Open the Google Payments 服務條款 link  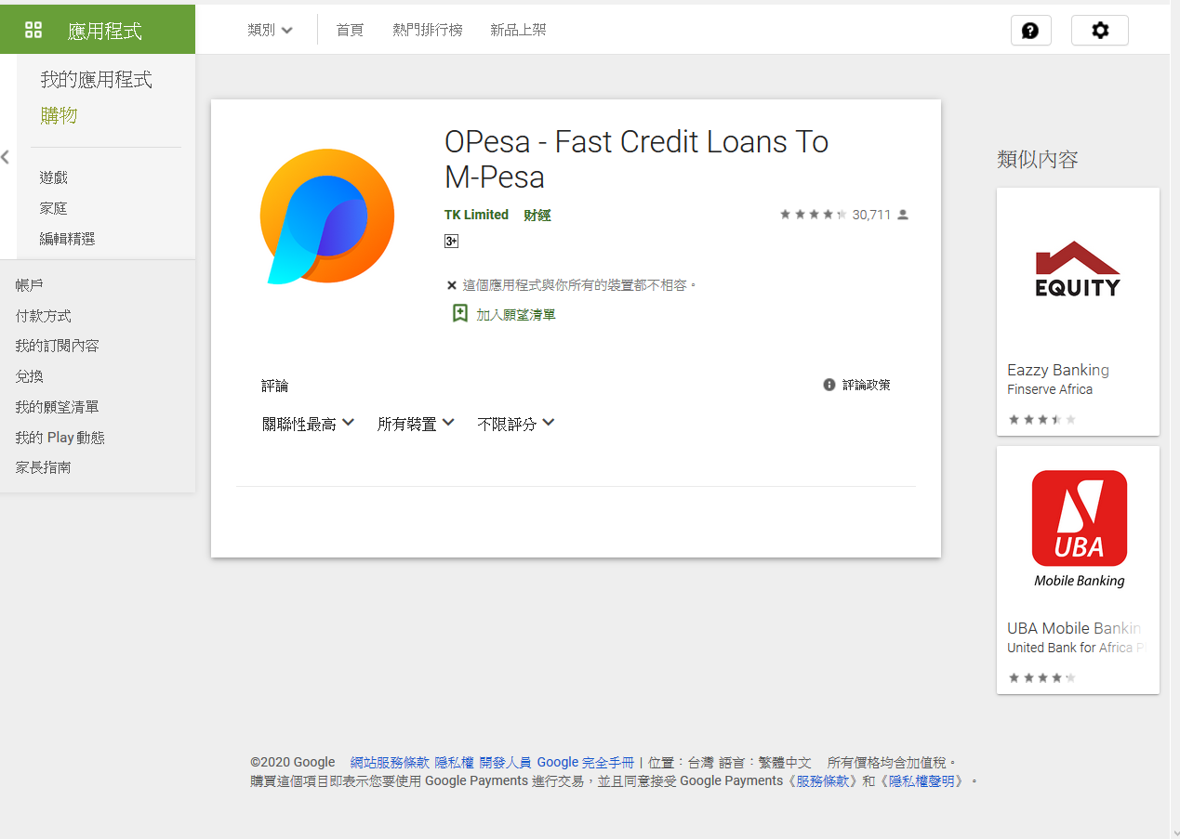click(x=823, y=781)
